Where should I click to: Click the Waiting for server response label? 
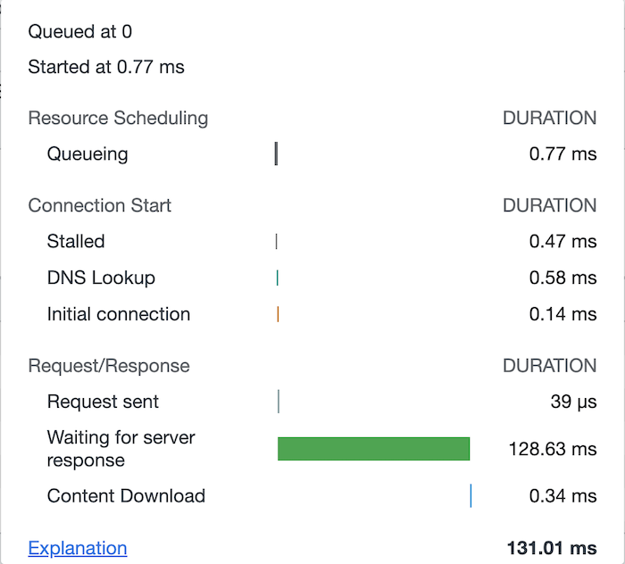tap(121, 449)
